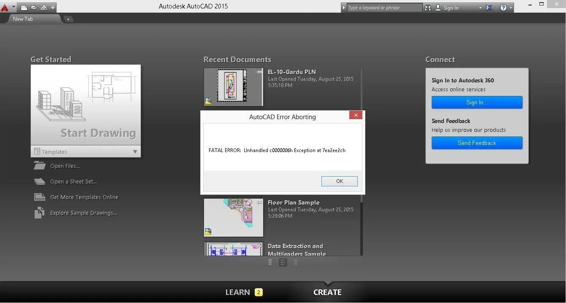Click the binoculars search icon
This screenshot has height=303, width=566.
coord(428,8)
